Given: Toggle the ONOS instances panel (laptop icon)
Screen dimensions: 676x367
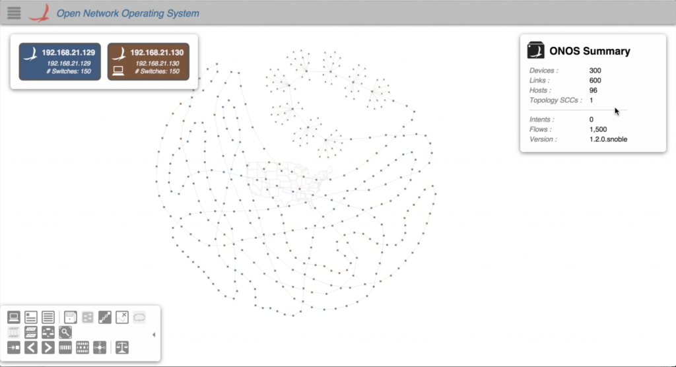Looking at the screenshot, I should (x=14, y=317).
